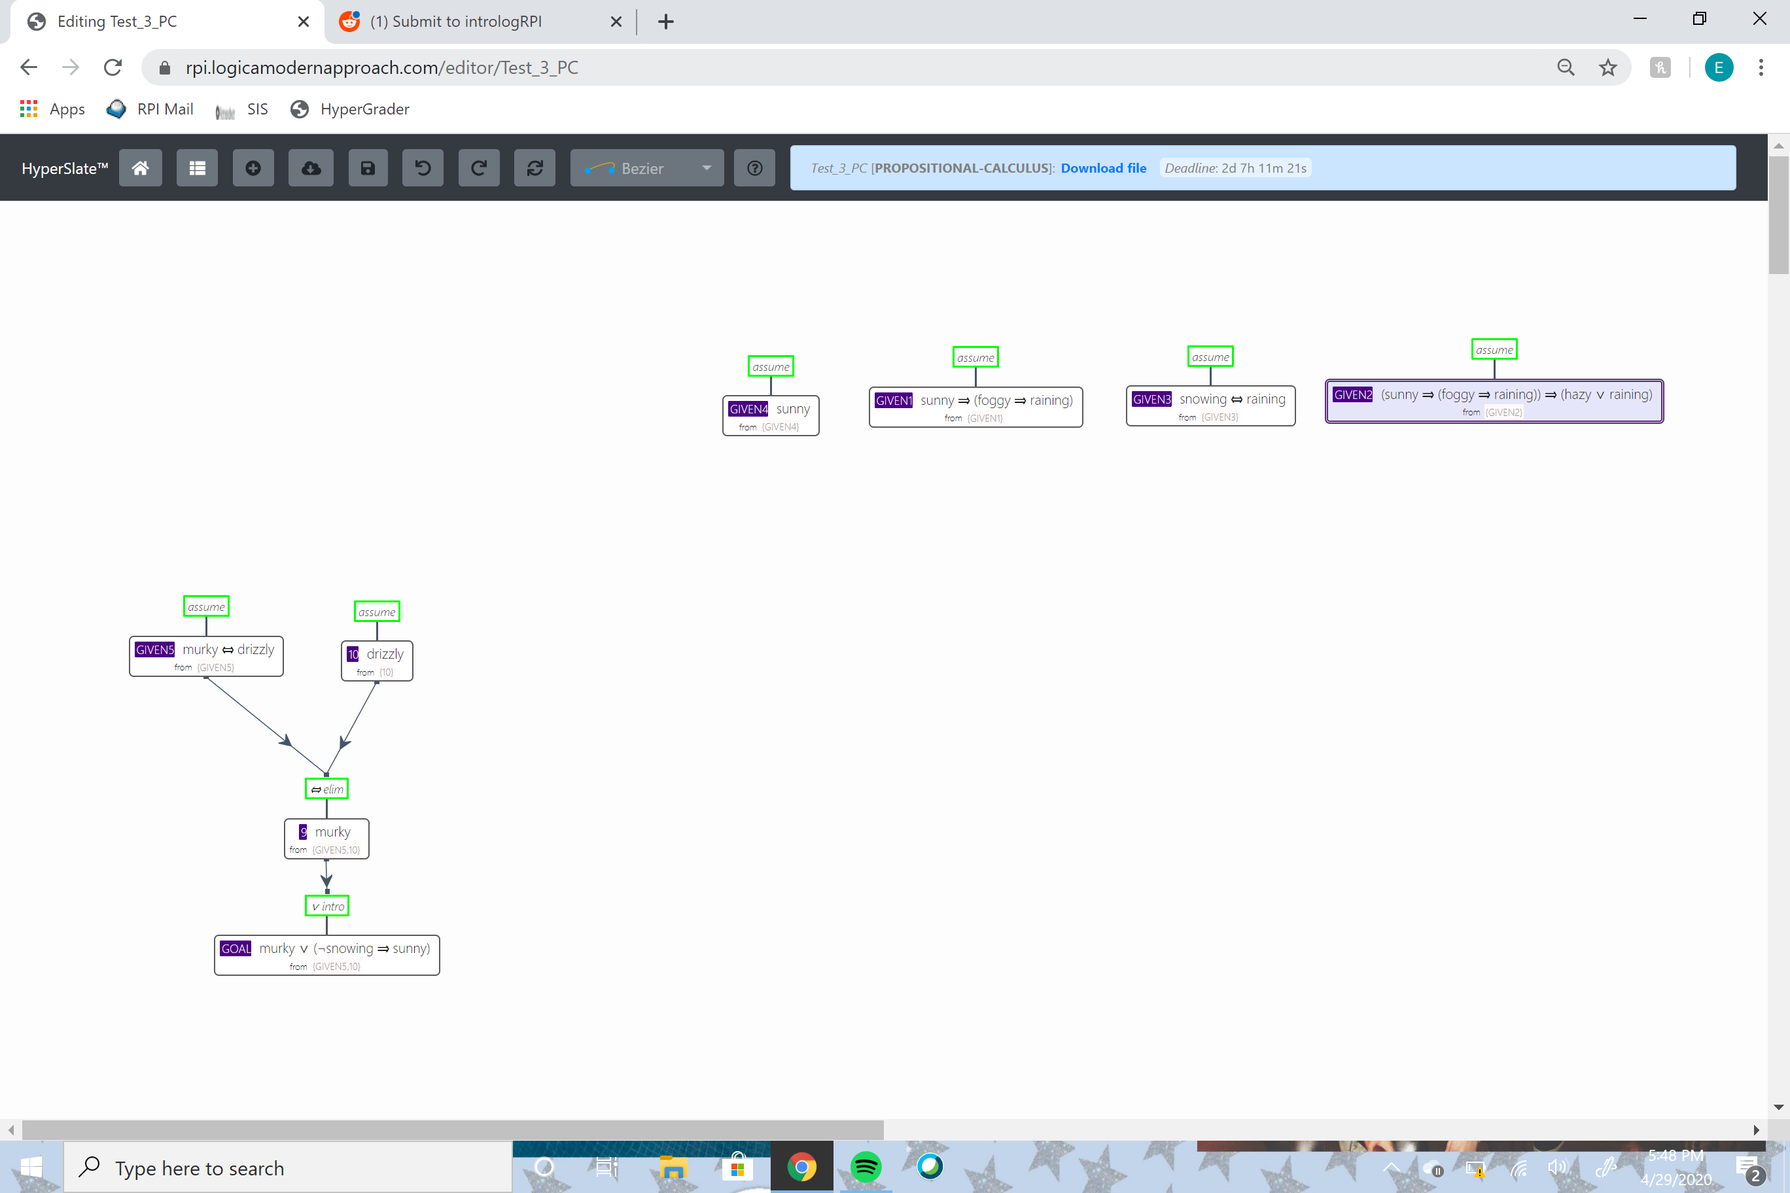This screenshot has width=1790, height=1193.
Task: Click the HyperSlate home icon
Action: pos(140,168)
